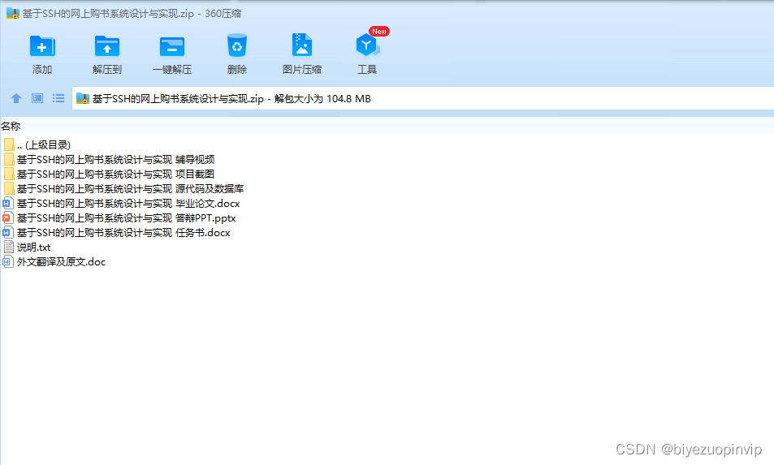Click the 一键解压 label in the toolbar
This screenshot has width=774, height=465.
172,70
